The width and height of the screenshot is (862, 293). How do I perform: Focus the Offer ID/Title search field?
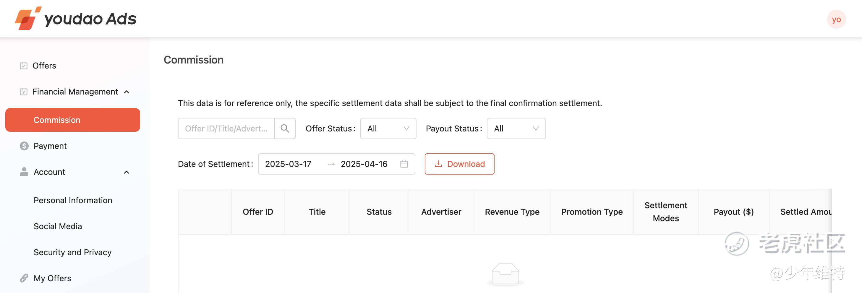pyautogui.click(x=226, y=128)
